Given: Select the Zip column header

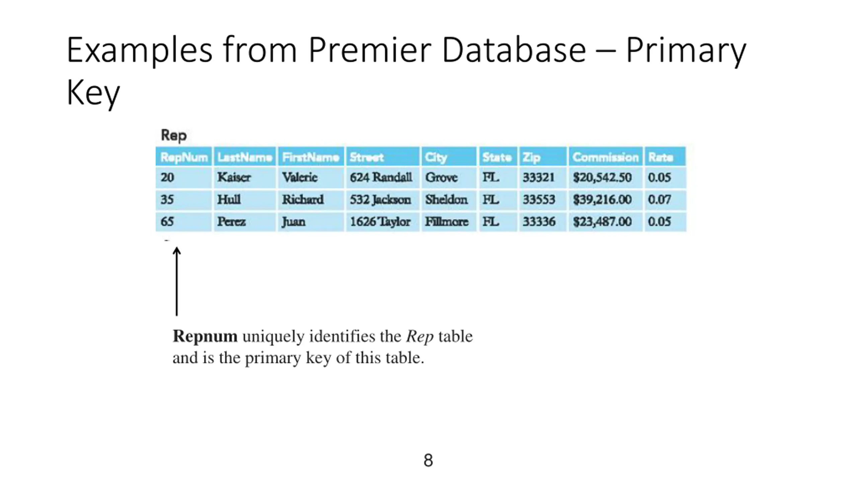Looking at the screenshot, I should tap(532, 157).
